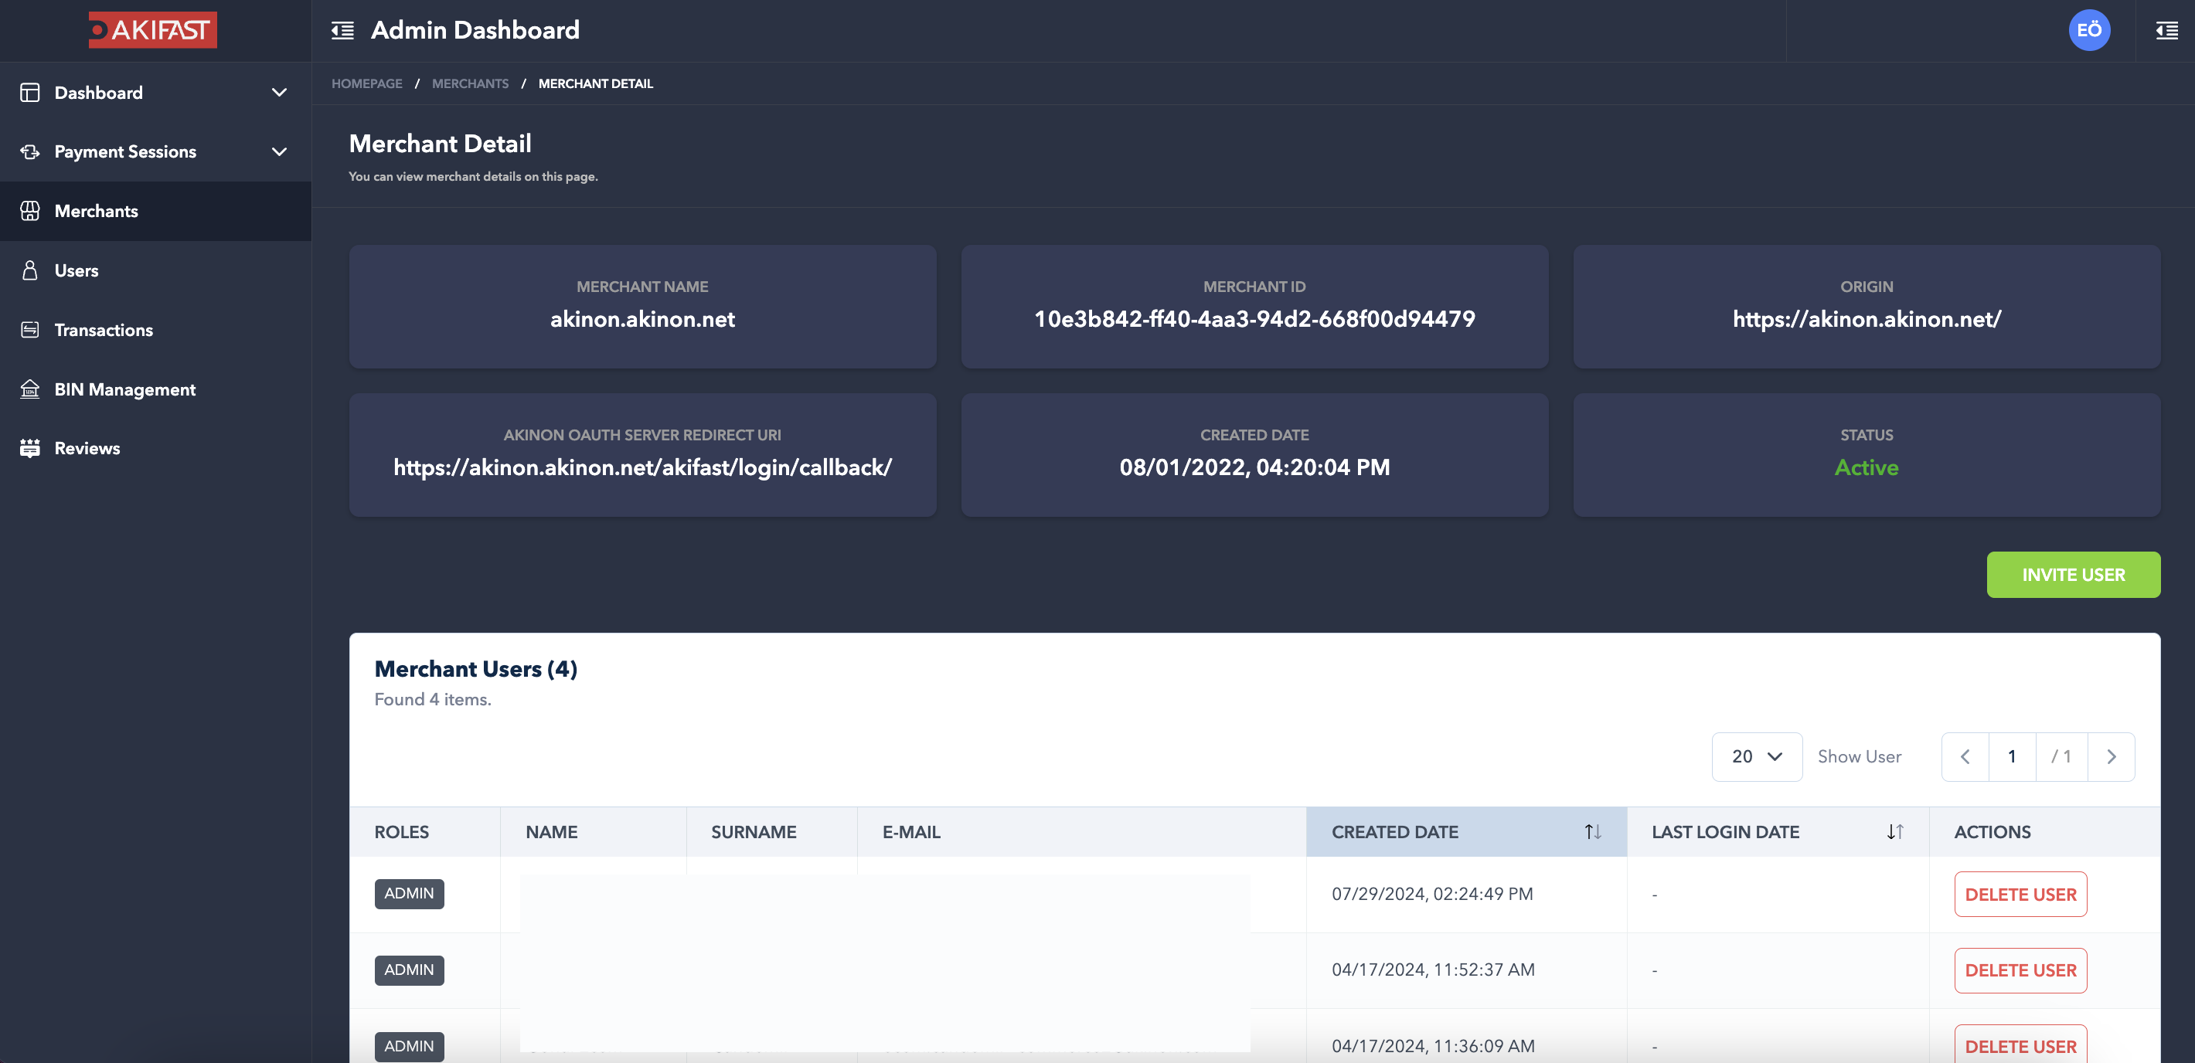Navigate to MERCHANTS breadcrumb
Image resolution: width=2195 pixels, height=1063 pixels.
(469, 83)
